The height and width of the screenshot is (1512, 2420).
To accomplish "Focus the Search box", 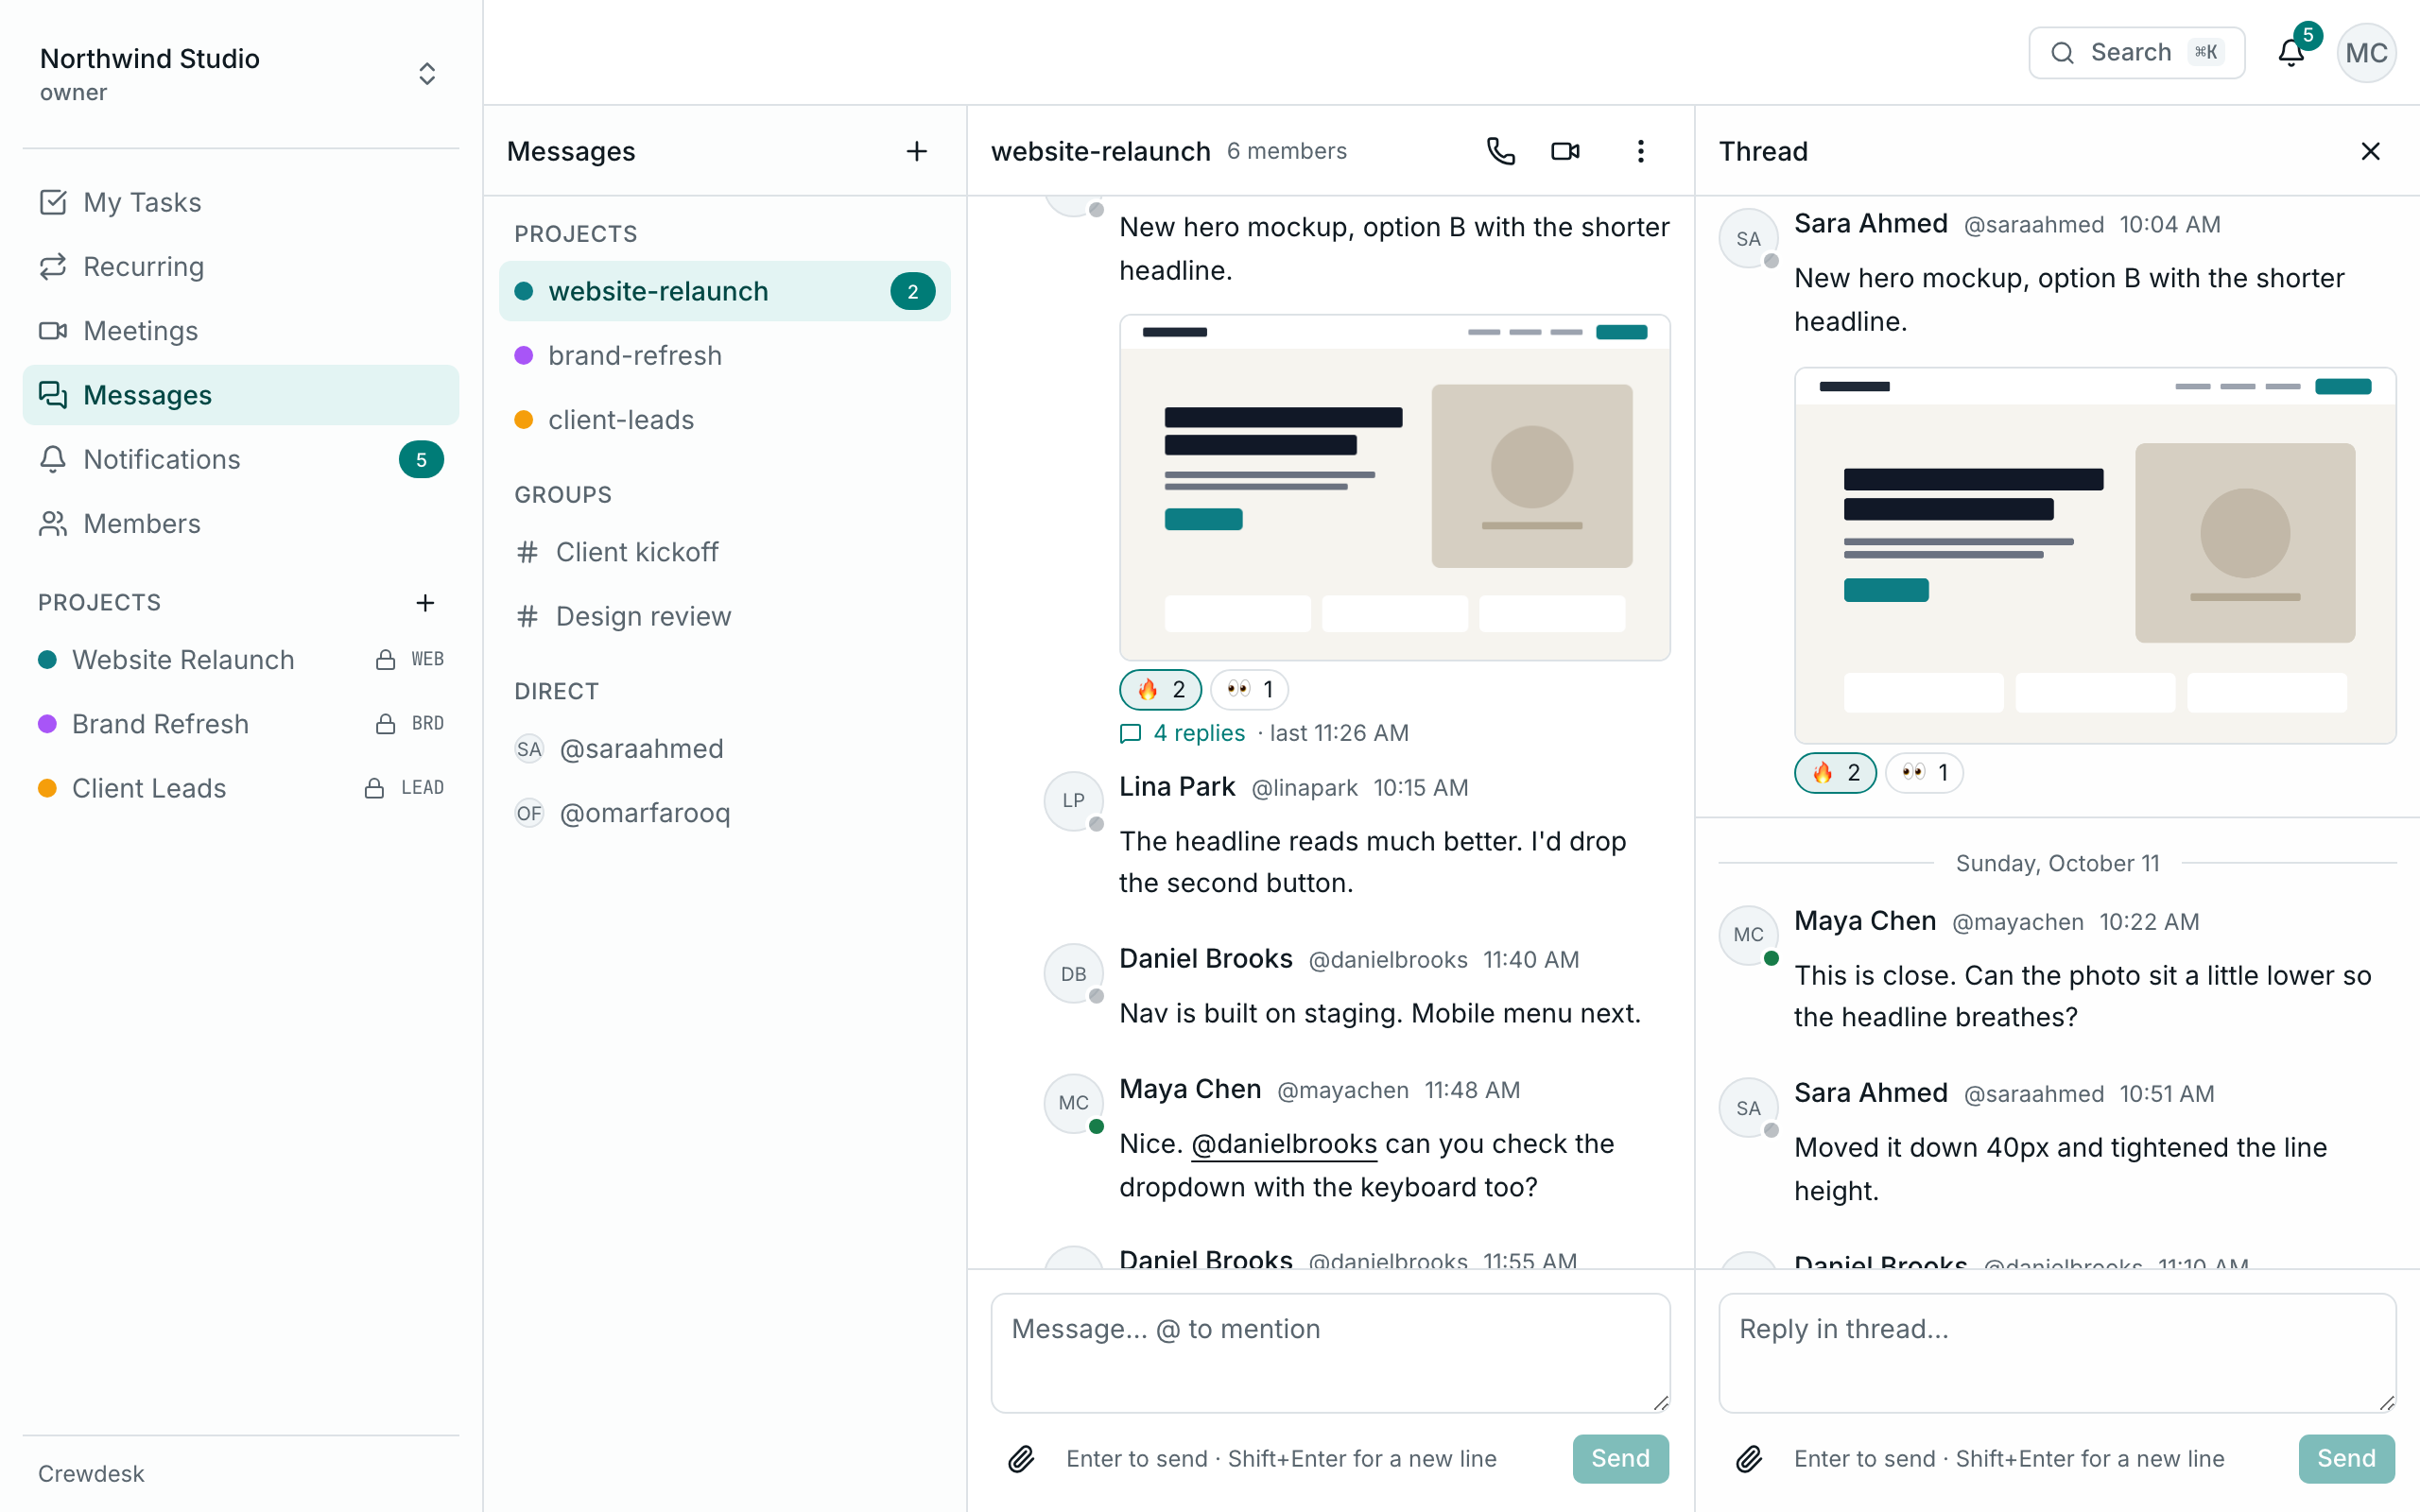I will tap(2136, 53).
